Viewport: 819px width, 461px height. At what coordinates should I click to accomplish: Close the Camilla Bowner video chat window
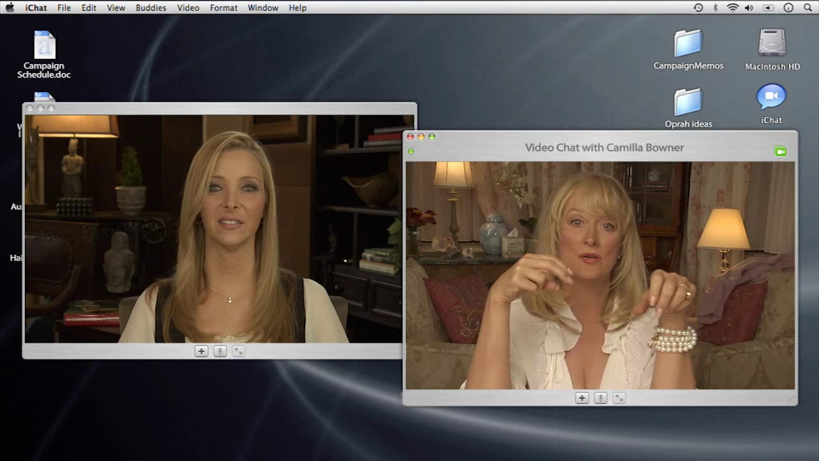tap(411, 136)
